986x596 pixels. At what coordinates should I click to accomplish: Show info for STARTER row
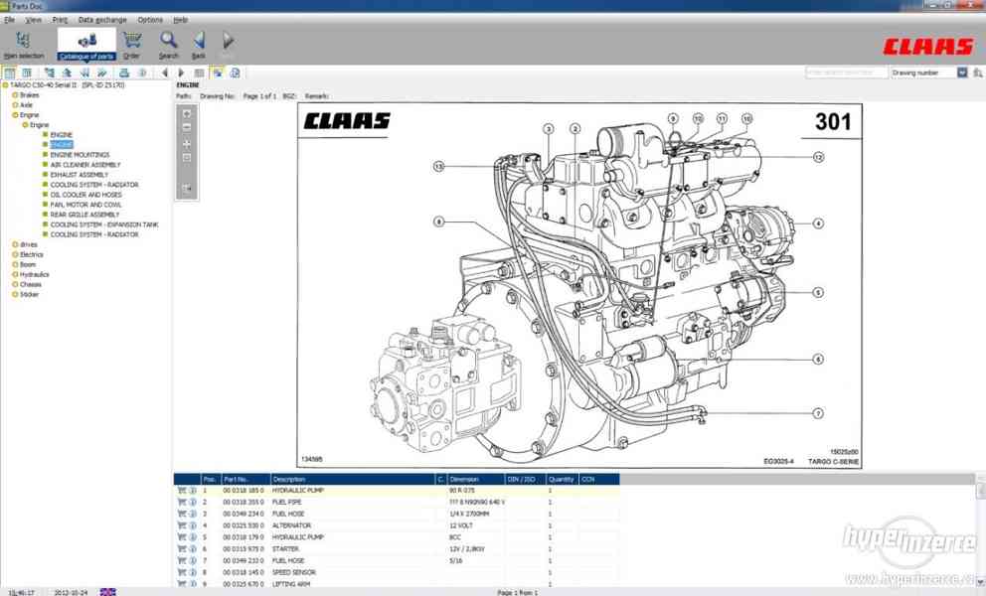[x=193, y=549]
